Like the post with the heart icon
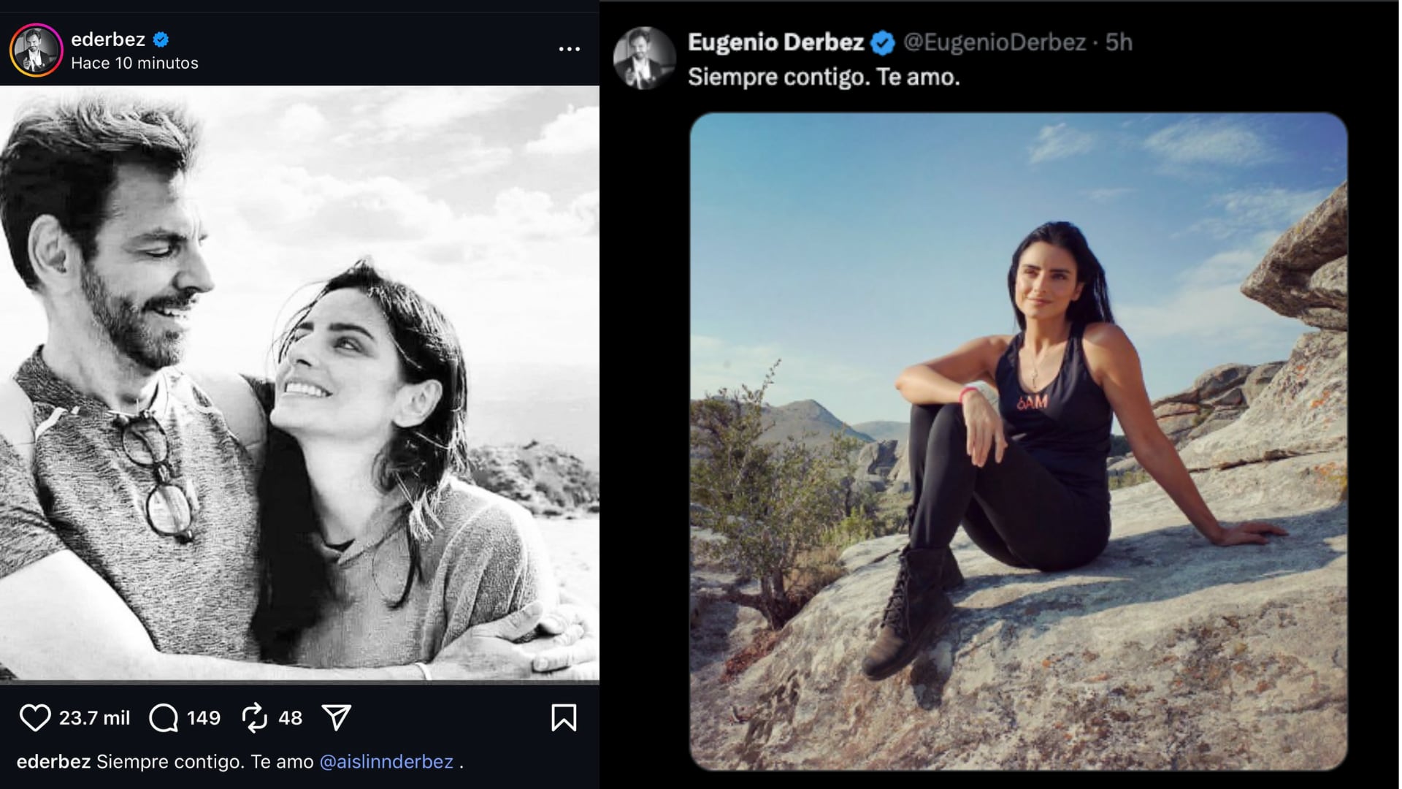1402x789 pixels. tap(34, 718)
